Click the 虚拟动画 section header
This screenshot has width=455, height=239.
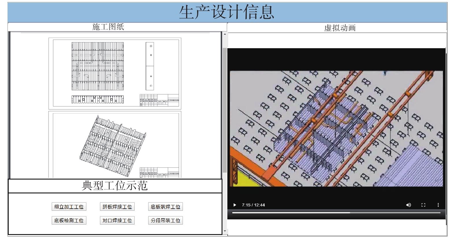click(340, 28)
